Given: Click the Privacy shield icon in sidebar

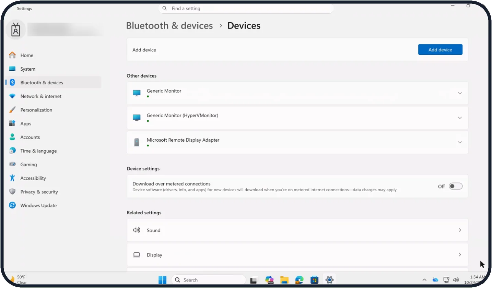Looking at the screenshot, I should tap(12, 192).
